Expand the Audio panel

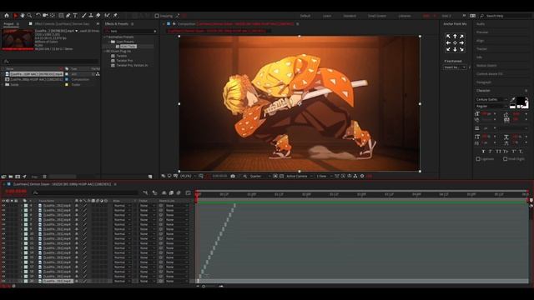tap(481, 24)
